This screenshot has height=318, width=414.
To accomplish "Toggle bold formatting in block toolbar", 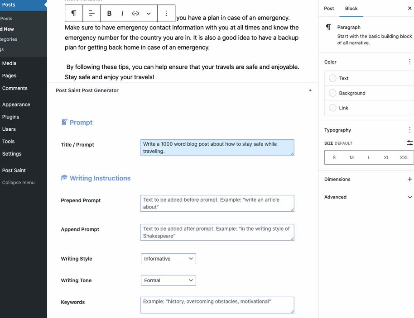I will tap(109, 14).
